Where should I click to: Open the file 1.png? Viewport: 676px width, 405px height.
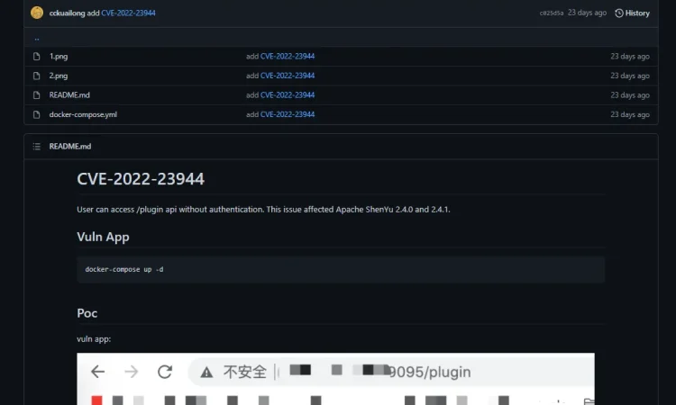click(59, 57)
